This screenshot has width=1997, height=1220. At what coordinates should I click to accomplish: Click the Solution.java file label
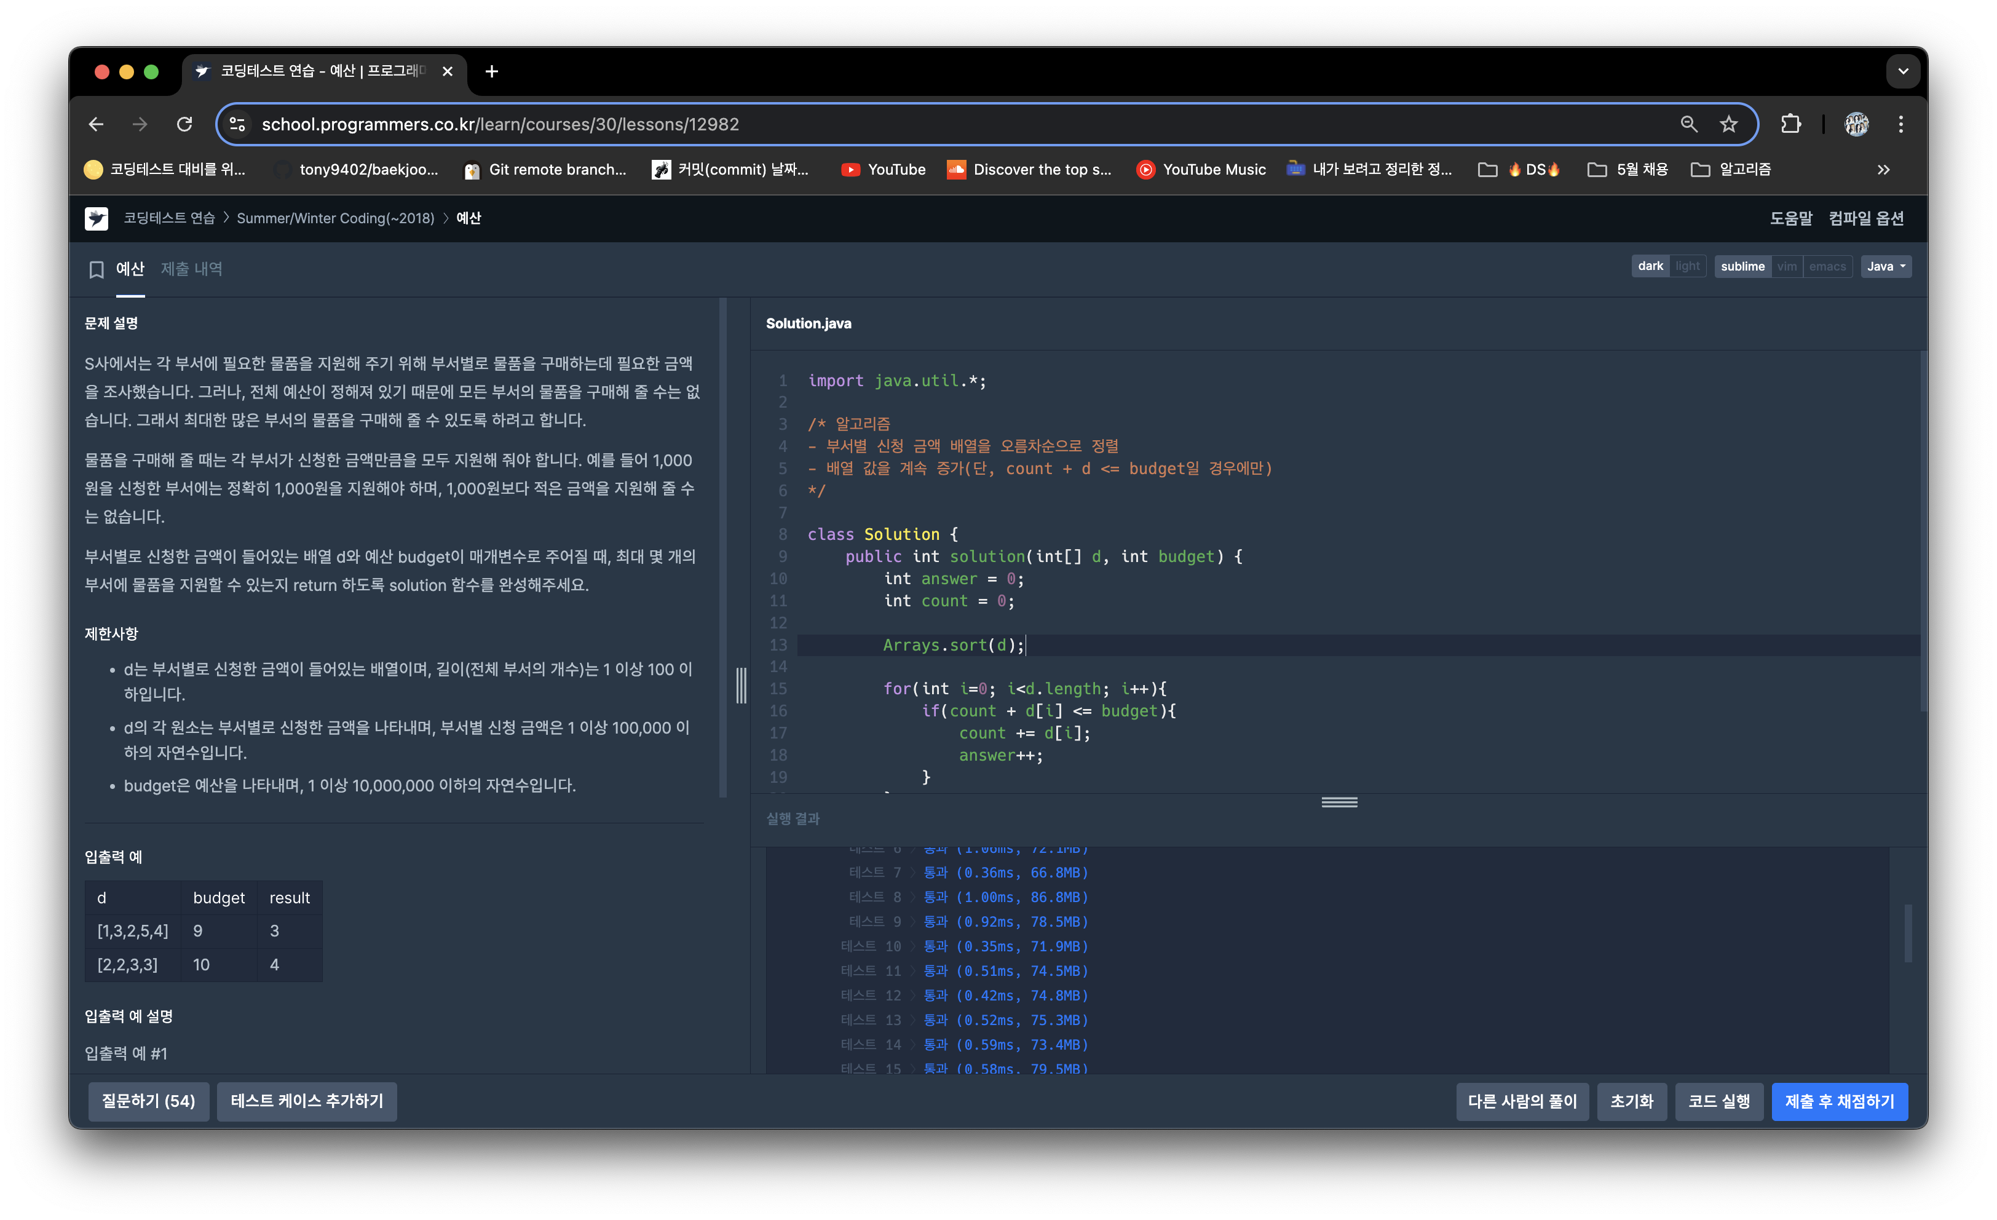coord(808,323)
